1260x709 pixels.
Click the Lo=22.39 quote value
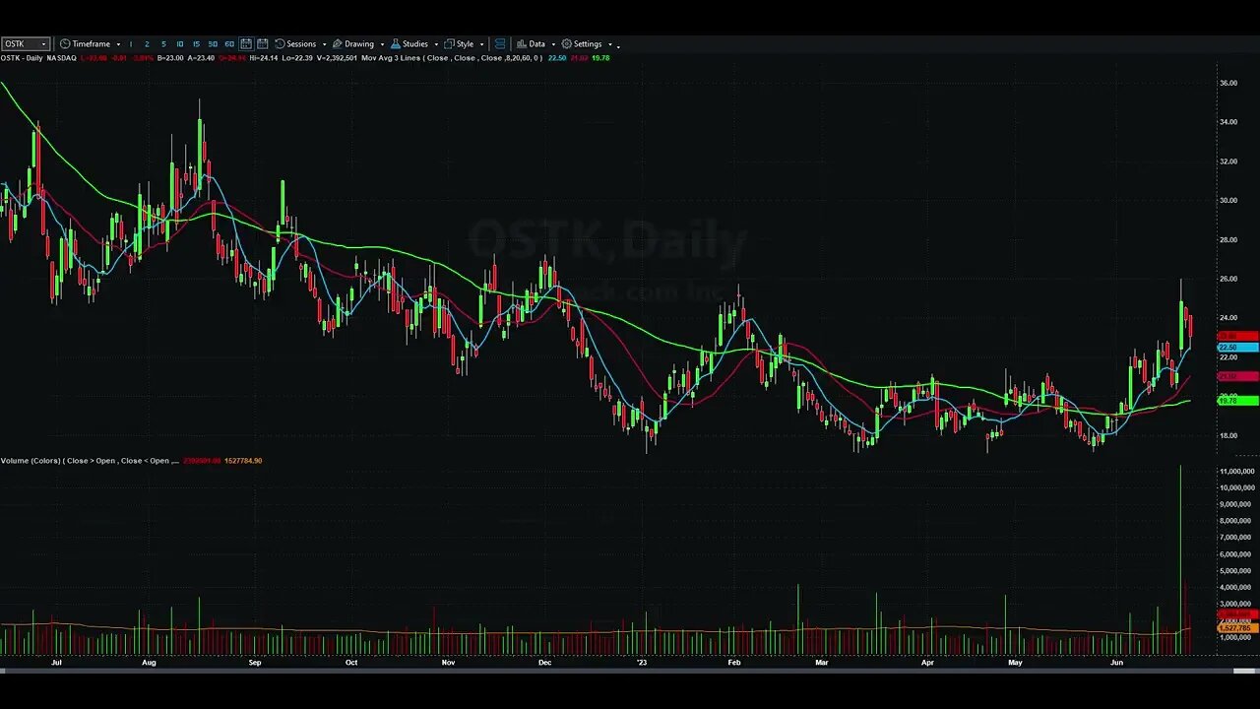(x=296, y=58)
